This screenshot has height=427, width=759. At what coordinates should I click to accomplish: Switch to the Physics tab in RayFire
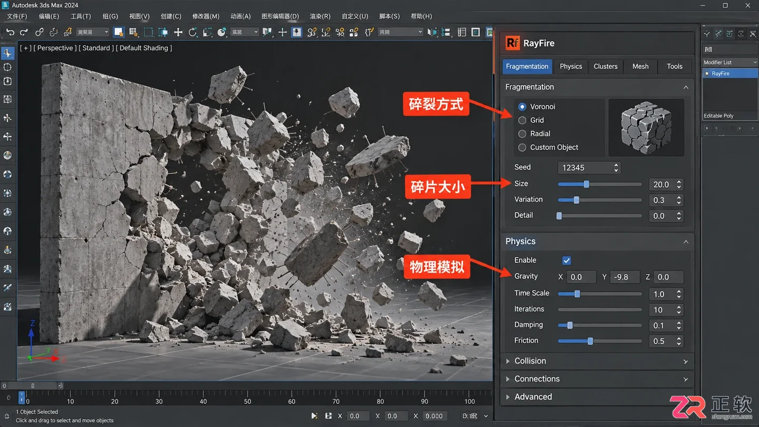[x=571, y=66]
